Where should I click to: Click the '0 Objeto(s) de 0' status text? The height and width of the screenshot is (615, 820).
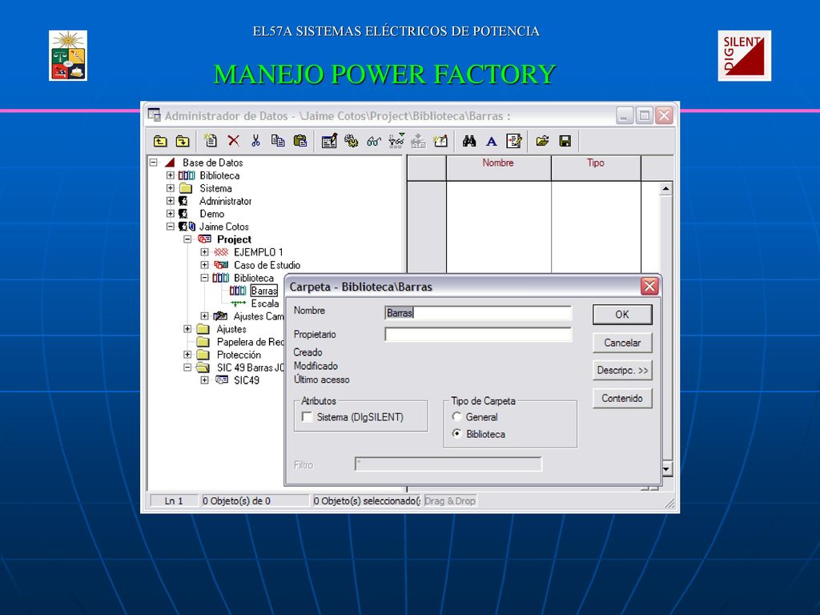236,501
